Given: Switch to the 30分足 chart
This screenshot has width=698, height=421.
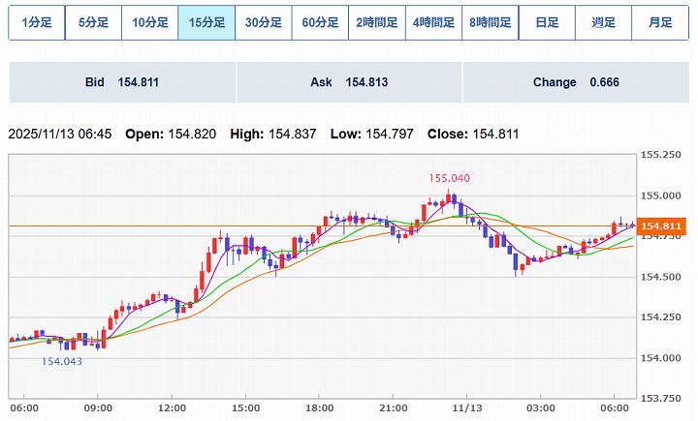Looking at the screenshot, I should 263,22.
